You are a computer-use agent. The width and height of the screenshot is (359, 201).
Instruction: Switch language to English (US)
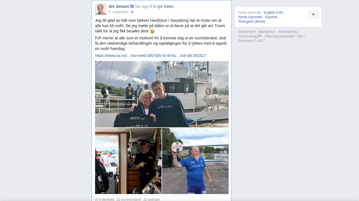tap(273, 13)
